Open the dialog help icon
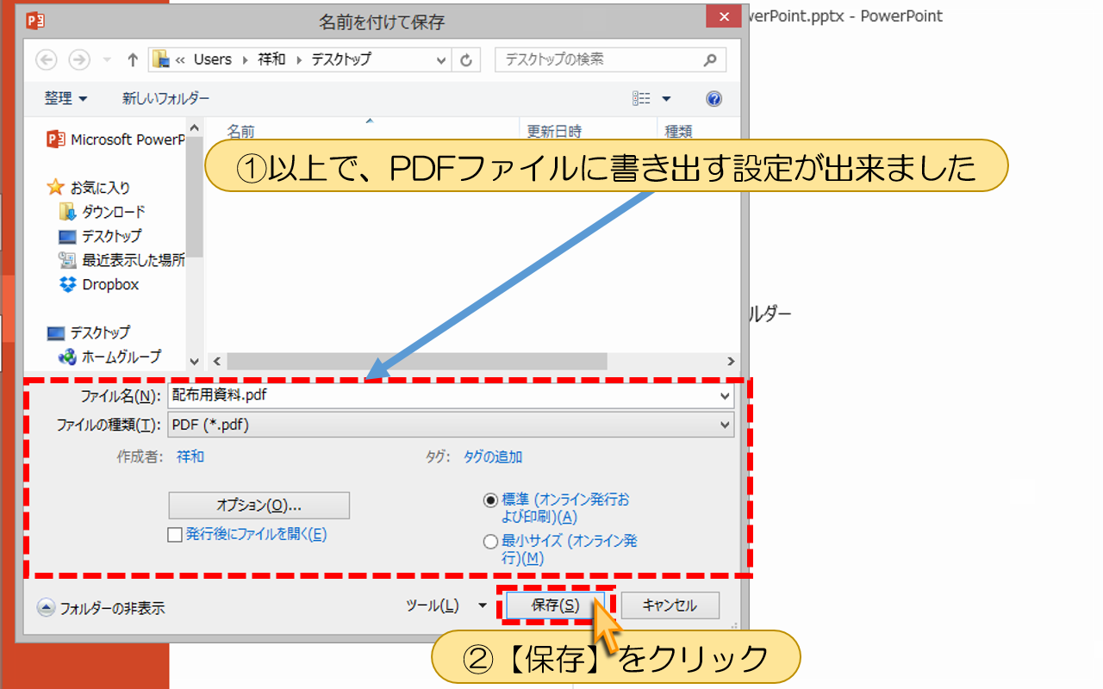The image size is (1103, 689). pos(714,99)
